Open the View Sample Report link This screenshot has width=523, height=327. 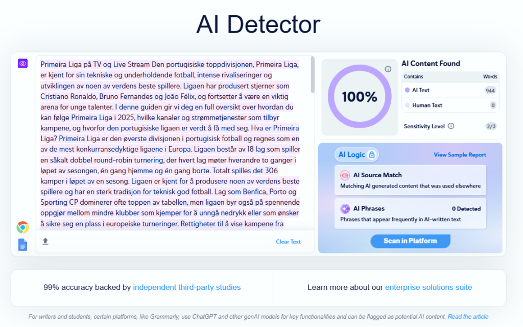(460, 155)
